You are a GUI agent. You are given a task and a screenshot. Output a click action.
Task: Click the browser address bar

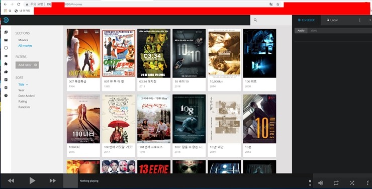tap(152, 4)
